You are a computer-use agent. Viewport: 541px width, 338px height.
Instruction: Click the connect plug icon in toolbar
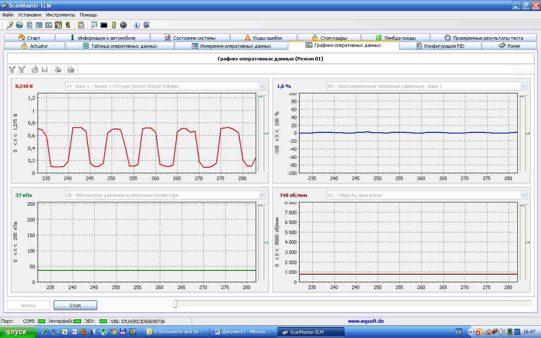point(10,25)
